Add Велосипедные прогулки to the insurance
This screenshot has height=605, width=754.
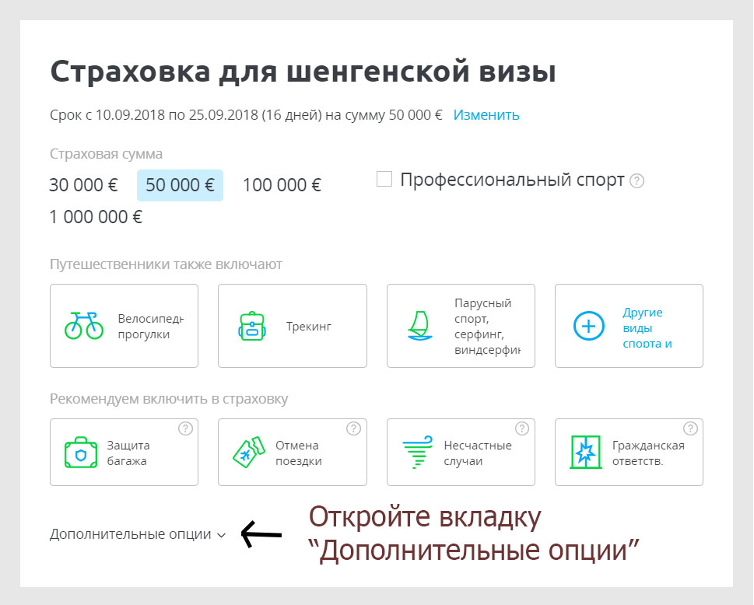124,326
